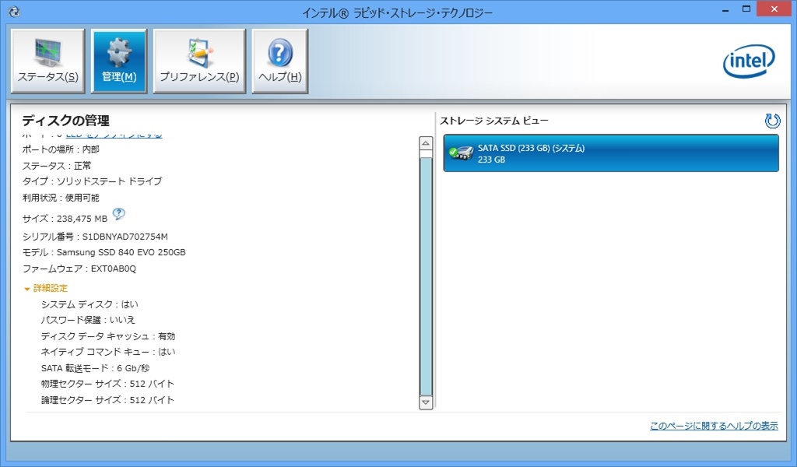This screenshot has width=797, height=467.
Task: Click the vertical scrollbar thumb
Action: [x=426, y=276]
